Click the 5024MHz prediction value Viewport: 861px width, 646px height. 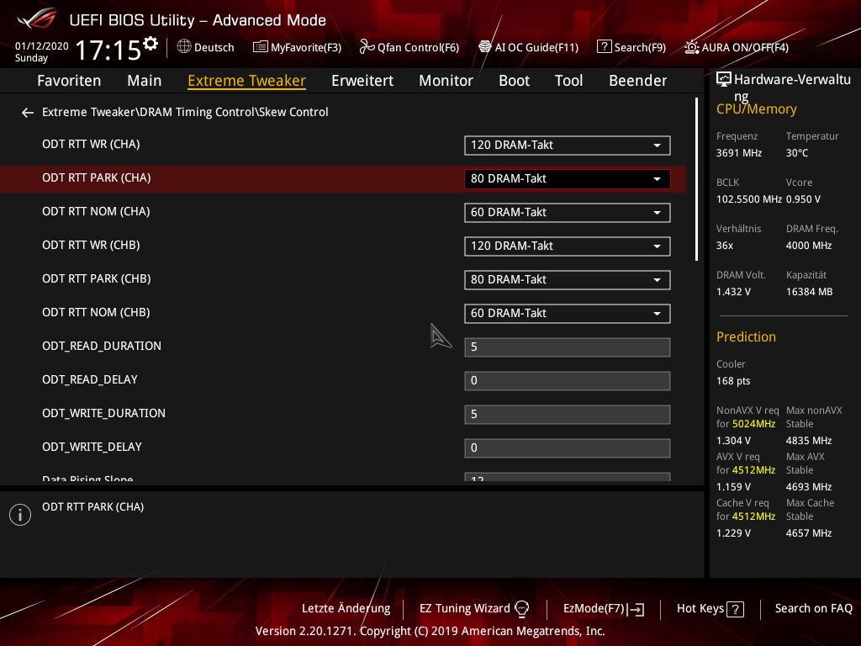pyautogui.click(x=753, y=424)
